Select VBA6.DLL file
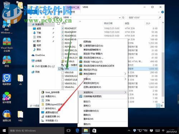Viewport: 179px width, 134px height. 69,87
